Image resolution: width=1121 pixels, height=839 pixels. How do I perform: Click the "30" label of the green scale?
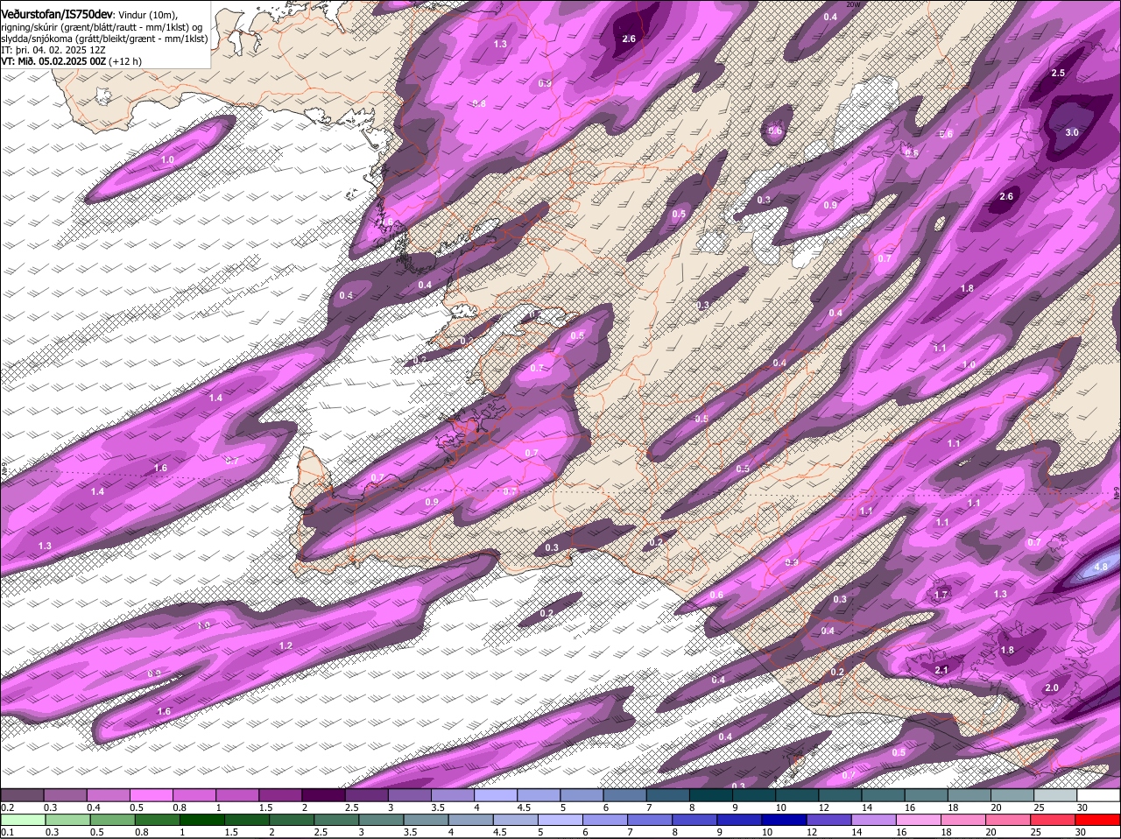tap(1081, 832)
